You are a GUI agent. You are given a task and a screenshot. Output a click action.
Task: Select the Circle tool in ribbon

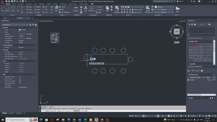tap(13, 9)
